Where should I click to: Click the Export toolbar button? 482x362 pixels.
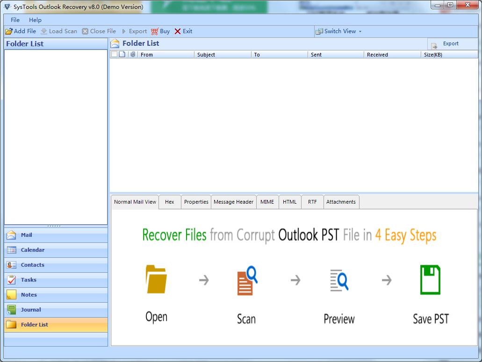[134, 31]
